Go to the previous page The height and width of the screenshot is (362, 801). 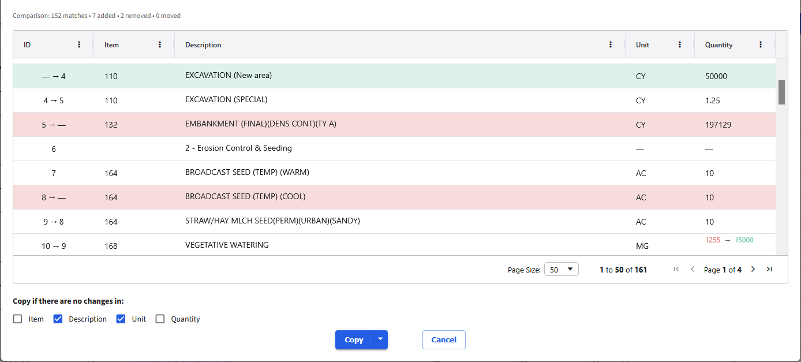pyautogui.click(x=692, y=269)
